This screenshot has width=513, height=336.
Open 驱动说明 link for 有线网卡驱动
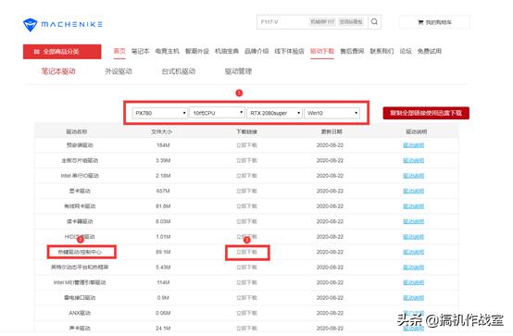click(414, 206)
